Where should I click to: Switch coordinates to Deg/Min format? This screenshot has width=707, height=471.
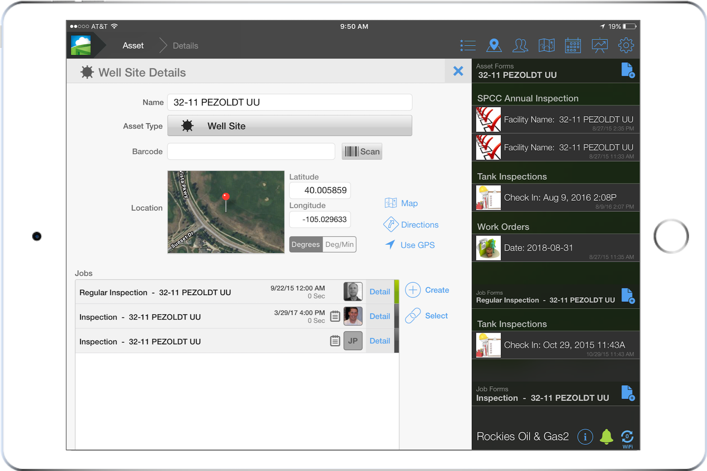click(339, 244)
